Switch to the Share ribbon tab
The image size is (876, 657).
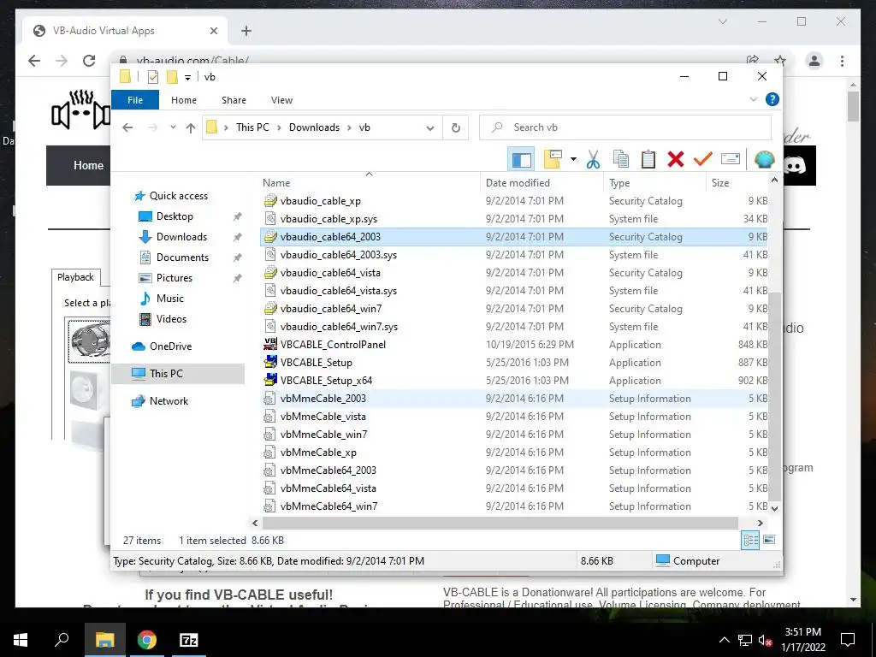[x=234, y=100]
